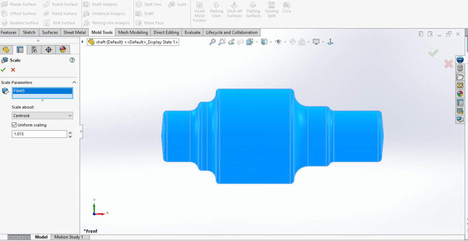This screenshot has height=241, width=468.
Task: Open the DisplayManager color ball tab
Action: click(63, 49)
